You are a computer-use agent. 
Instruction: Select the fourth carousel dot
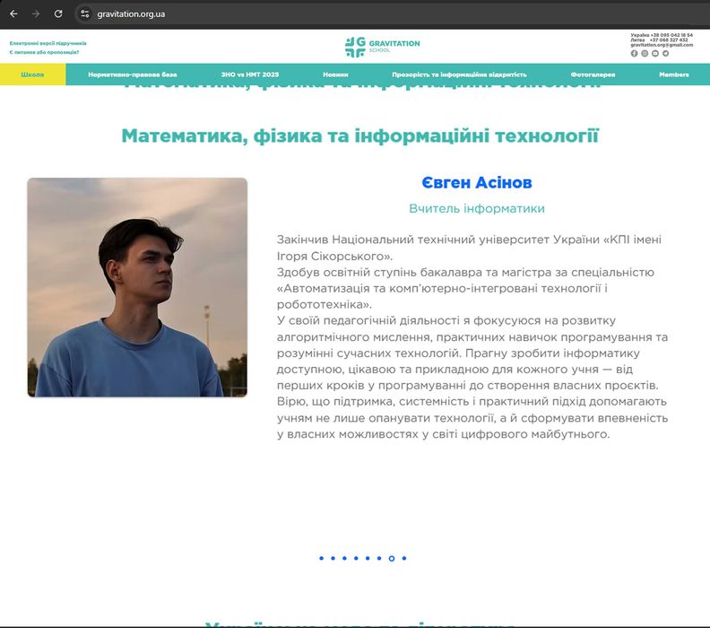tap(356, 558)
